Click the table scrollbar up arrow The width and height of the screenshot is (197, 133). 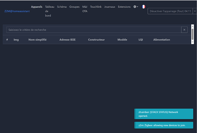click(x=192, y=26)
